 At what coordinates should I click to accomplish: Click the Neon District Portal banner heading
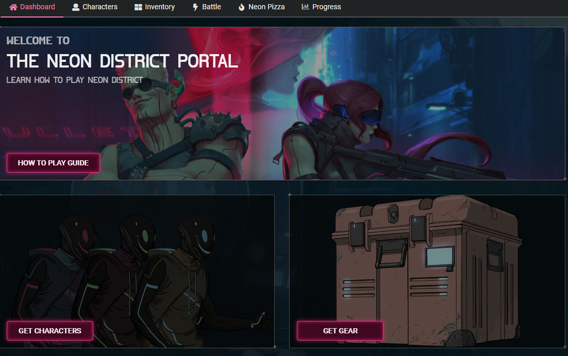point(123,61)
